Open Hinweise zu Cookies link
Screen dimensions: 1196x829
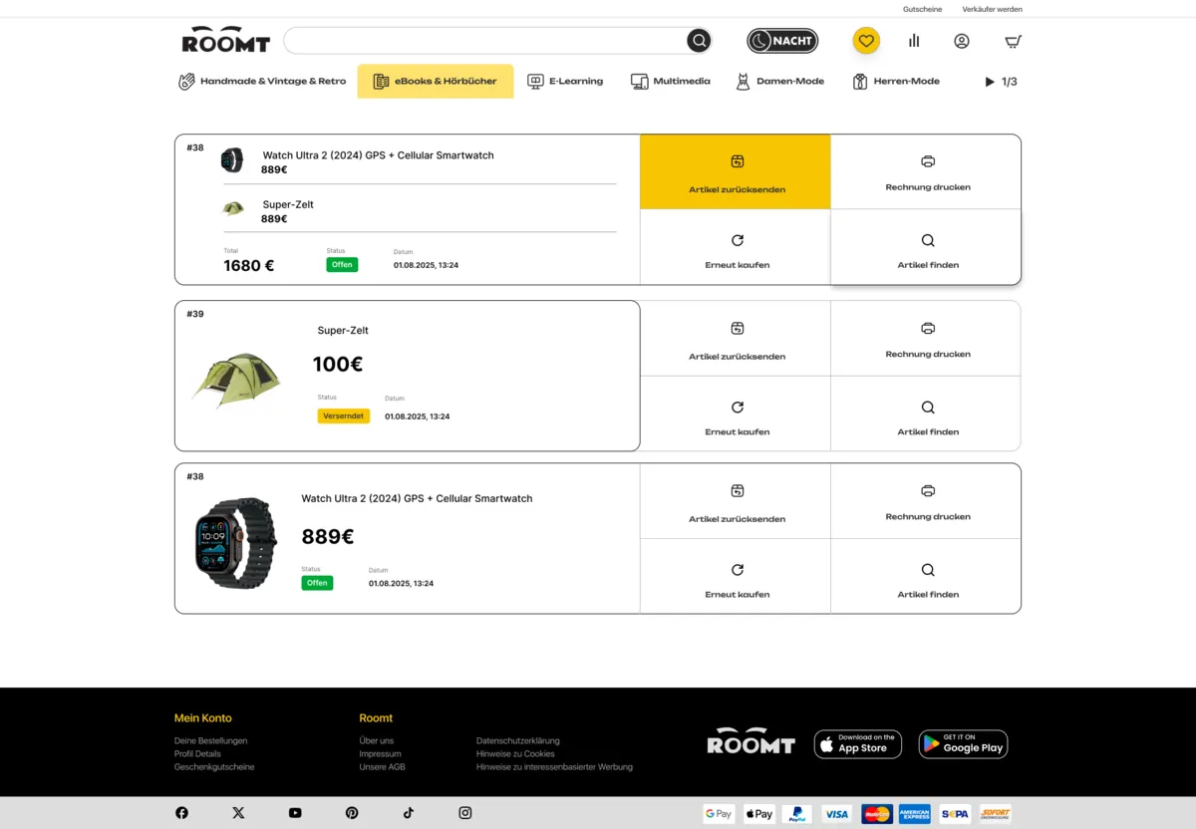pos(515,753)
